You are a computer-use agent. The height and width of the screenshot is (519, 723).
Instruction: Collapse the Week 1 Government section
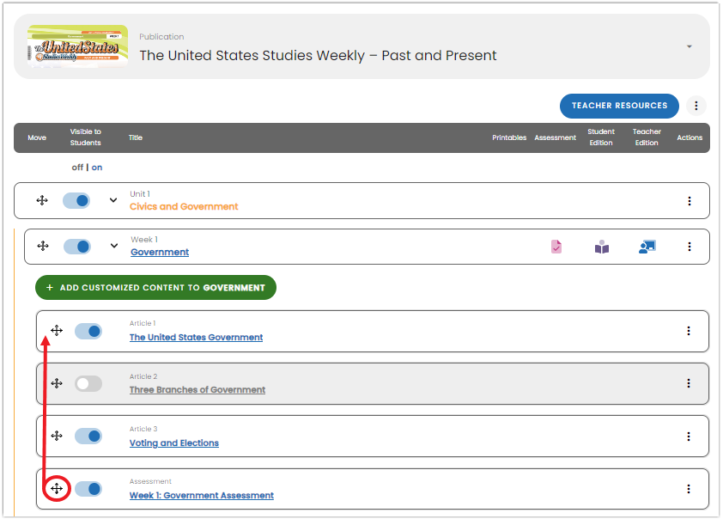coord(112,246)
